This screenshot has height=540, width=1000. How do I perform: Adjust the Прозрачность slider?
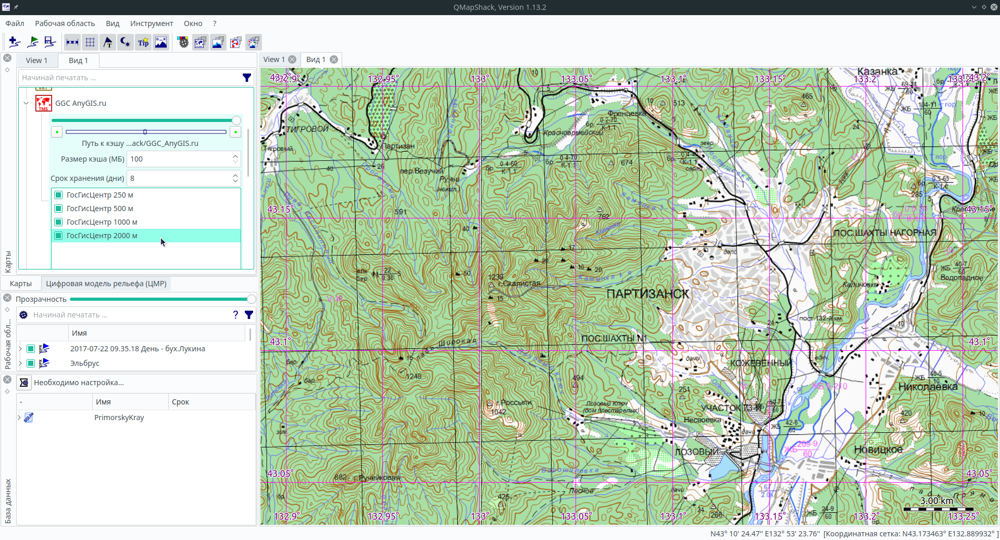[163, 299]
